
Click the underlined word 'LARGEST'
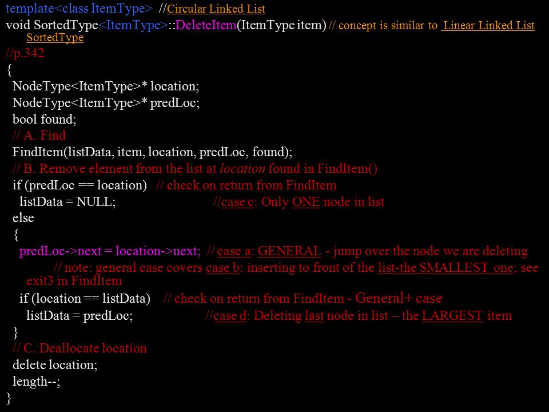click(x=452, y=316)
